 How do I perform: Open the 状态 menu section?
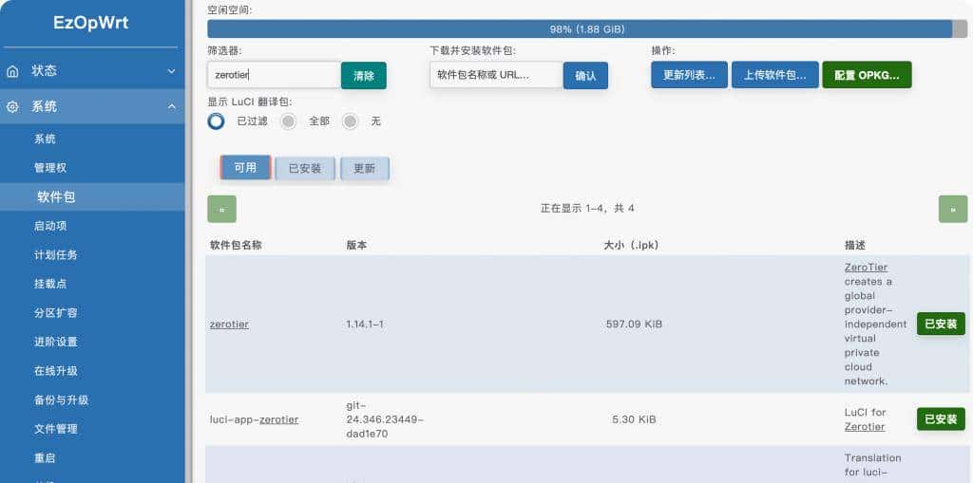click(x=92, y=71)
